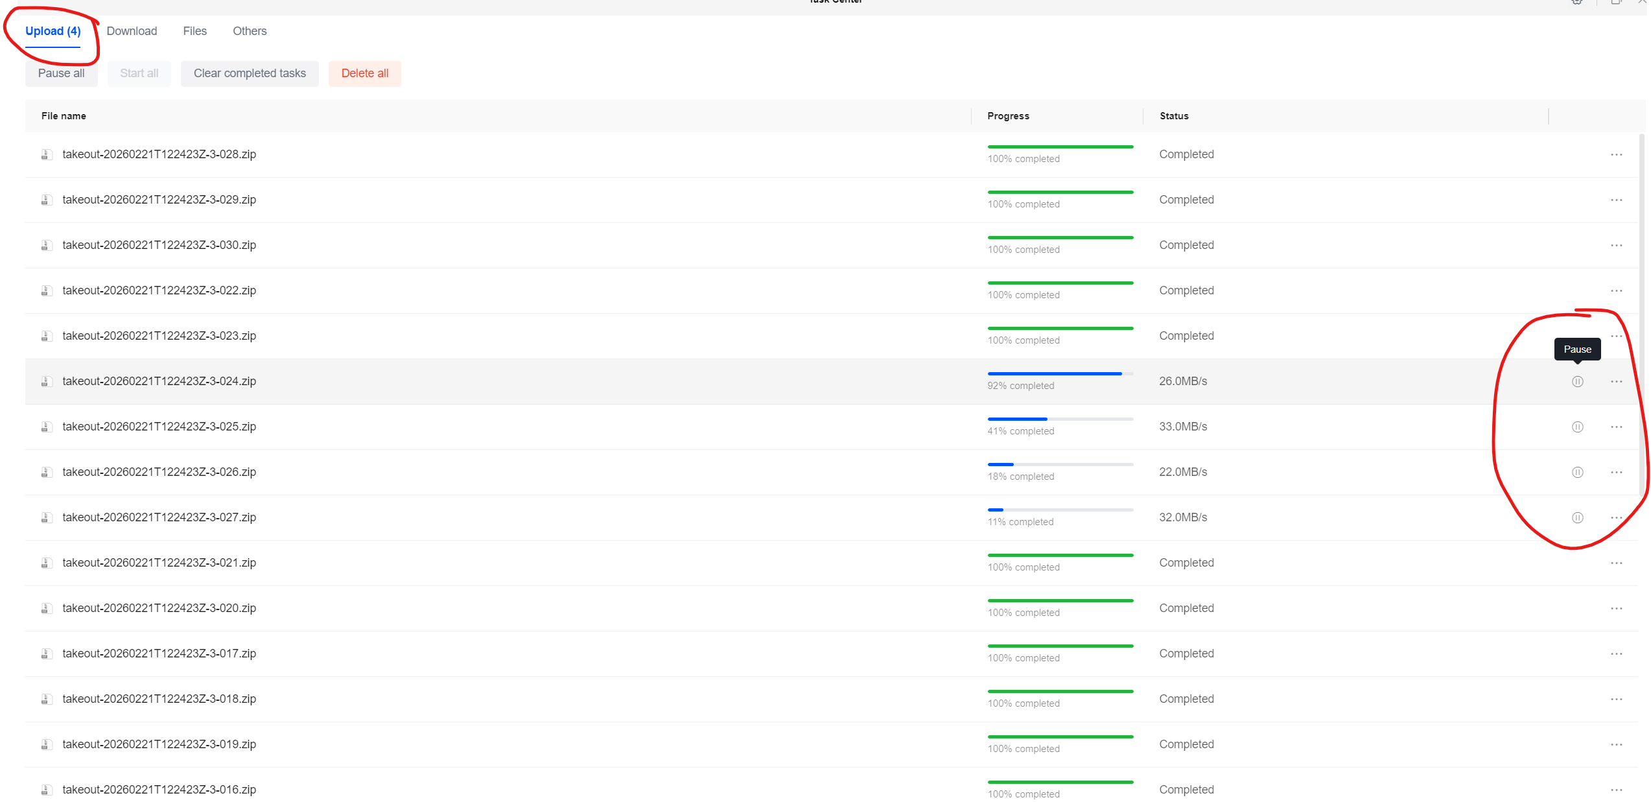Open more options for 3-024.zip row

click(x=1616, y=381)
